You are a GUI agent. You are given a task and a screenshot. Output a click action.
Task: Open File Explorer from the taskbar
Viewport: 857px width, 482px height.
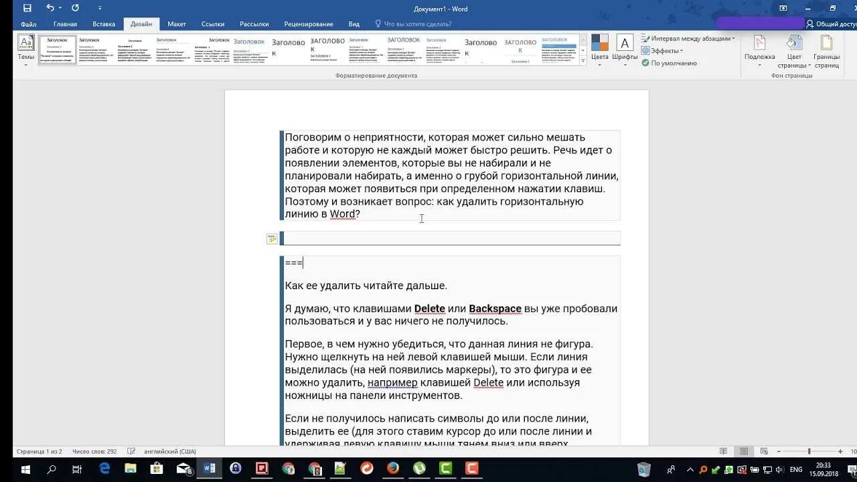pyautogui.click(x=131, y=469)
